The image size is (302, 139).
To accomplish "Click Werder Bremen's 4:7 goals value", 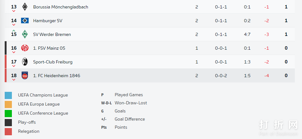I will coord(247,34).
